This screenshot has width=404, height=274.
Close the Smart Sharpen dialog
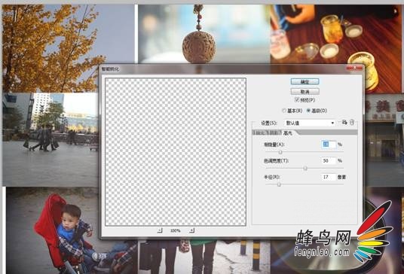[x=354, y=68]
